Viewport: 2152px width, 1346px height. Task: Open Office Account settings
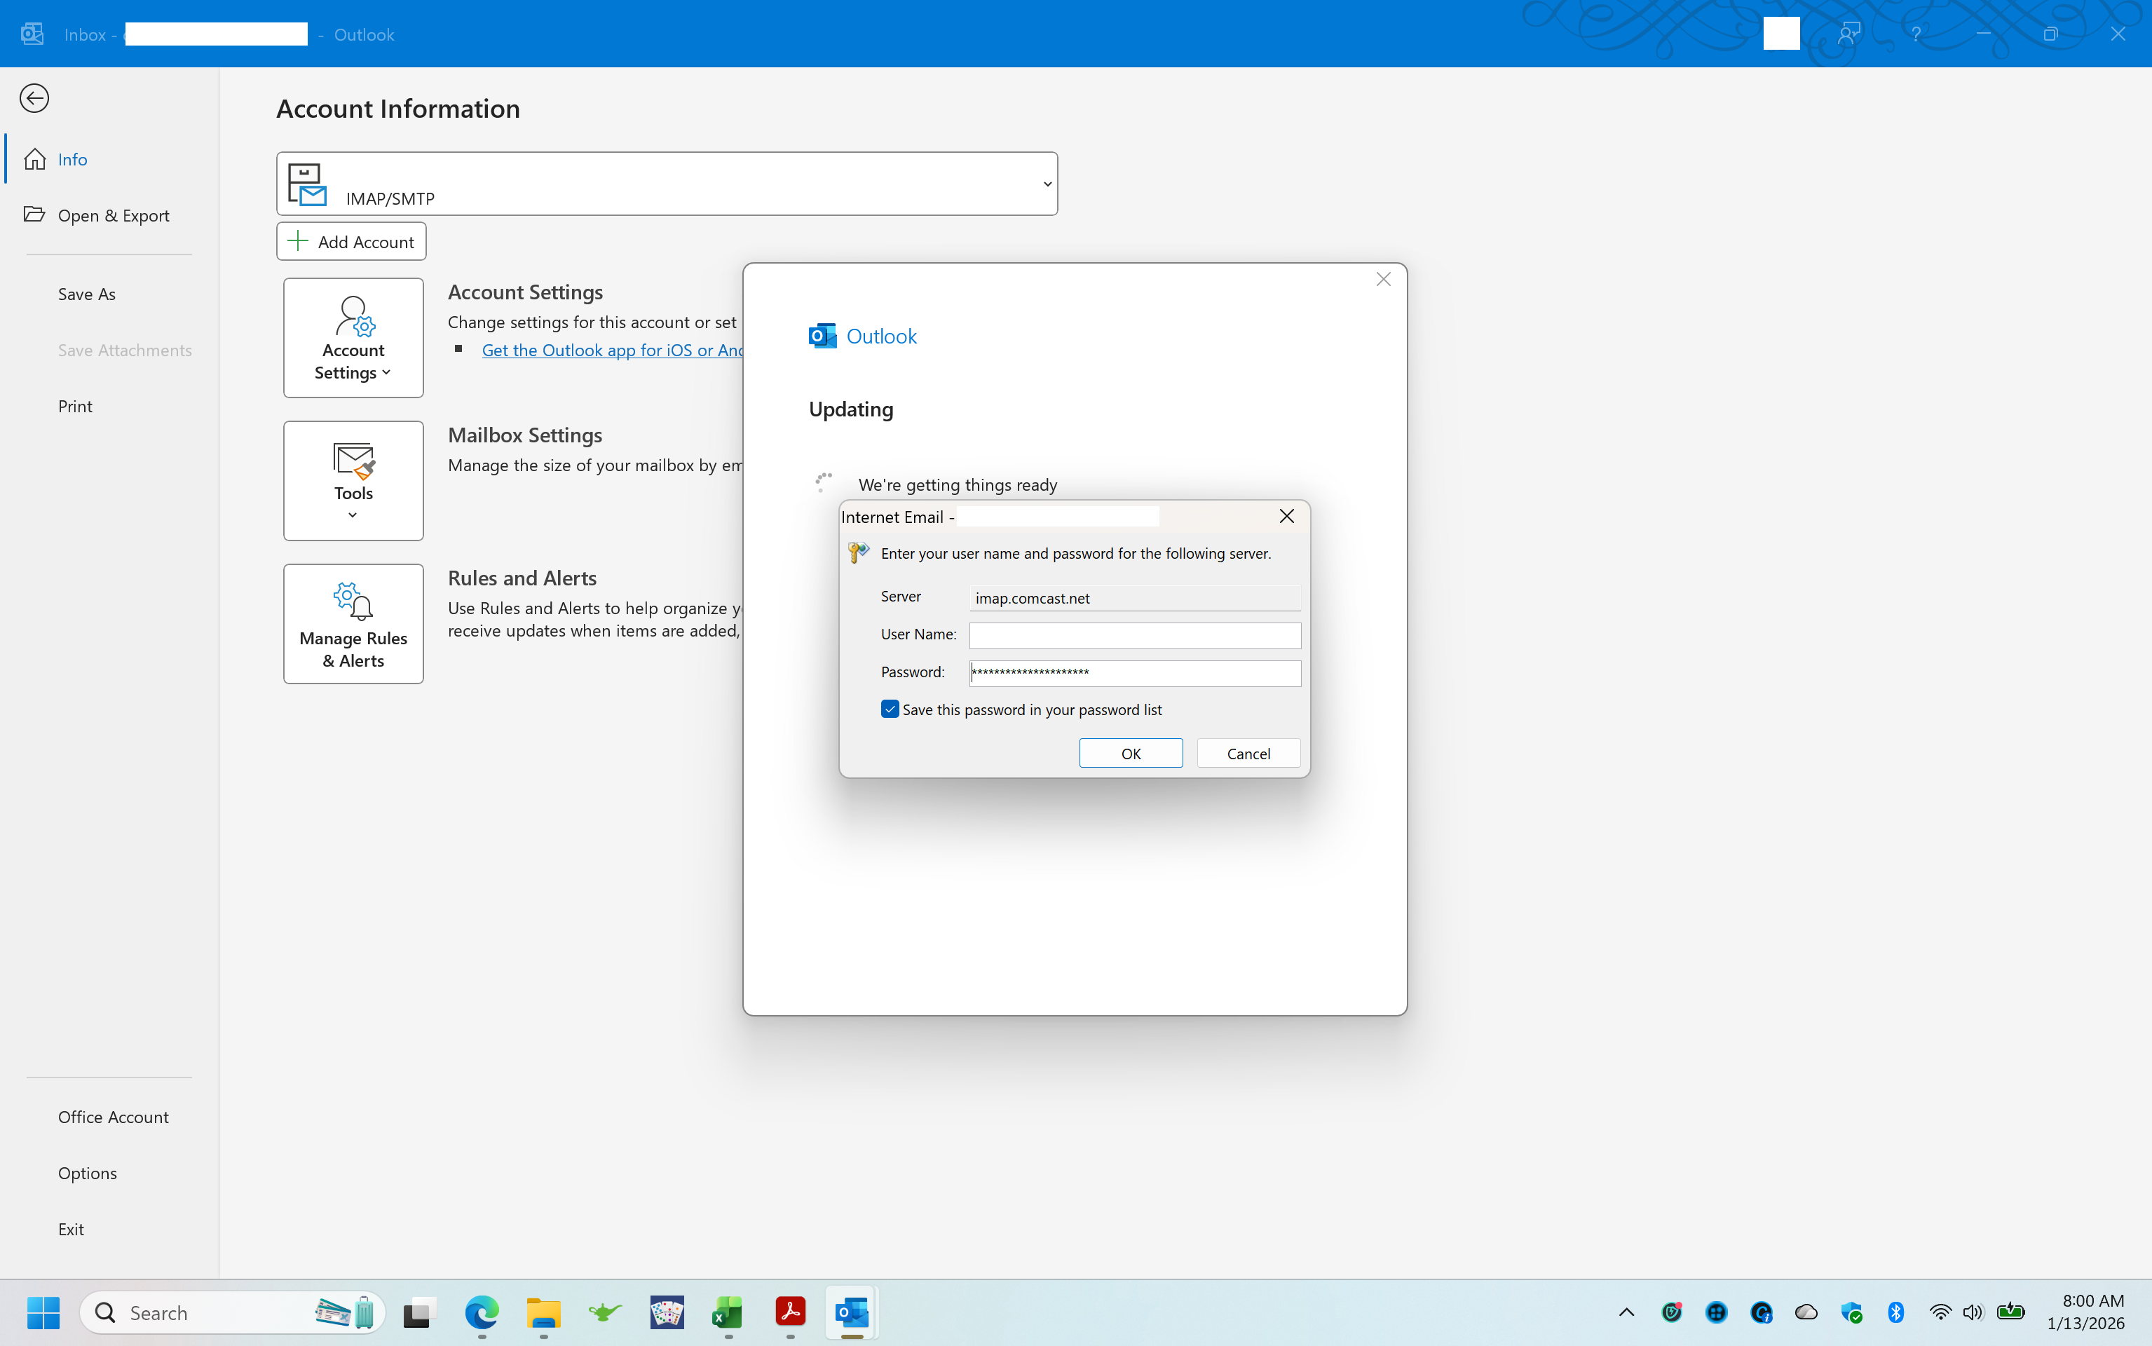click(x=113, y=1116)
